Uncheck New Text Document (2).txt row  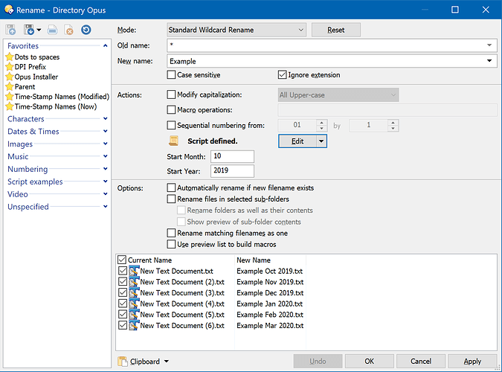123,282
